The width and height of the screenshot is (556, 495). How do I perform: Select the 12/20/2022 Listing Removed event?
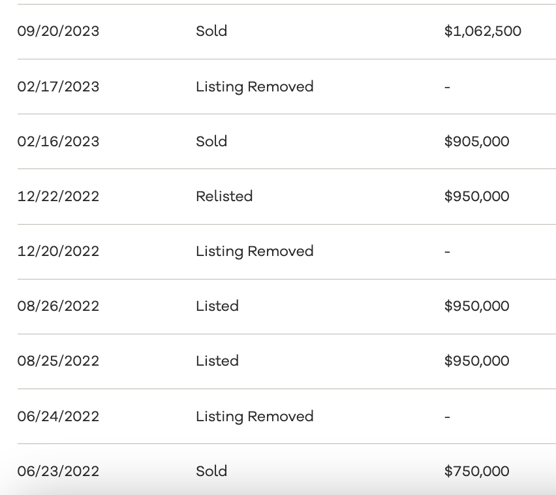(x=255, y=251)
